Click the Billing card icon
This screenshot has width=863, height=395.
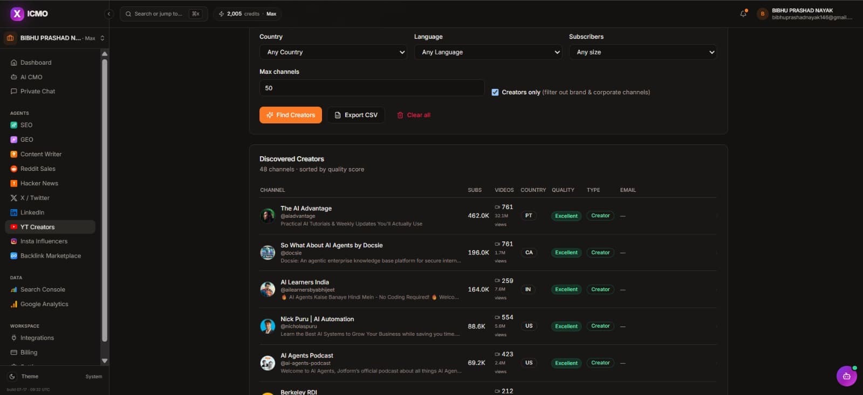[x=14, y=352]
